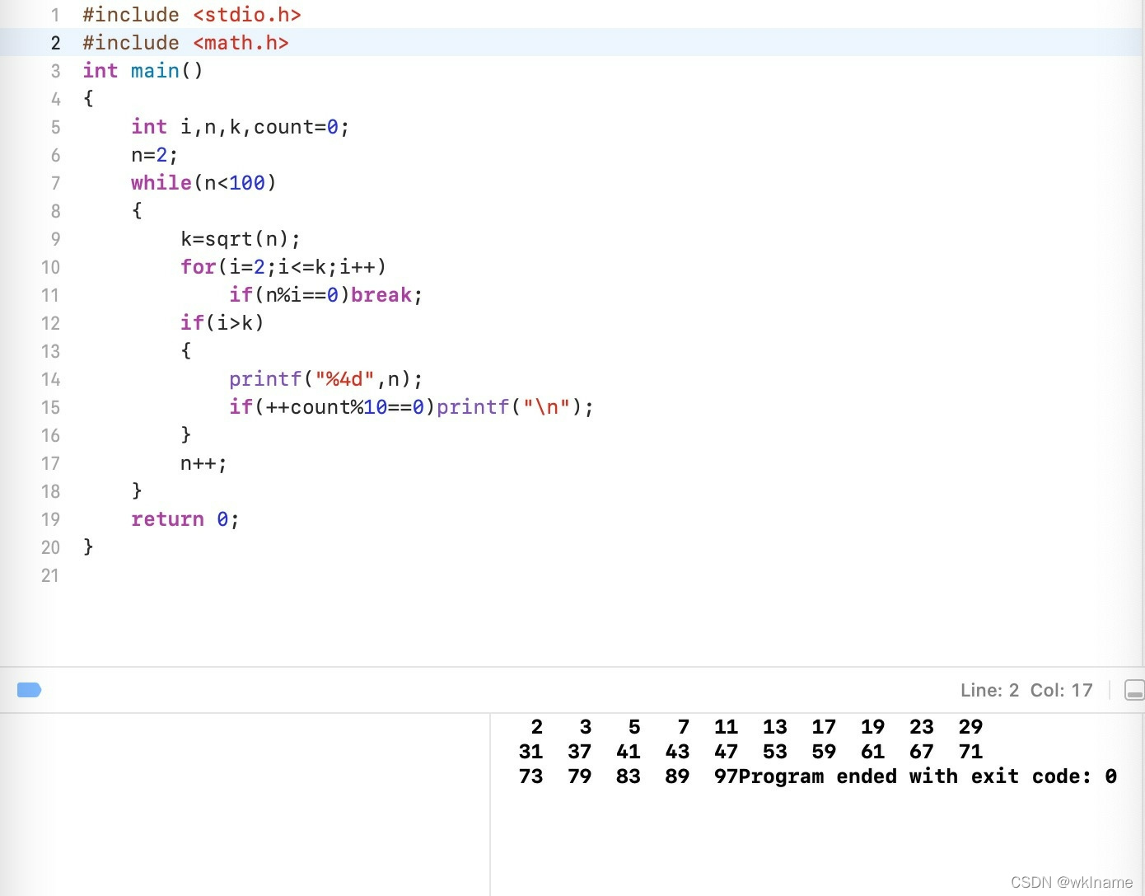
Task: Click gutter line number 21 on the empty line
Action: tap(50, 575)
